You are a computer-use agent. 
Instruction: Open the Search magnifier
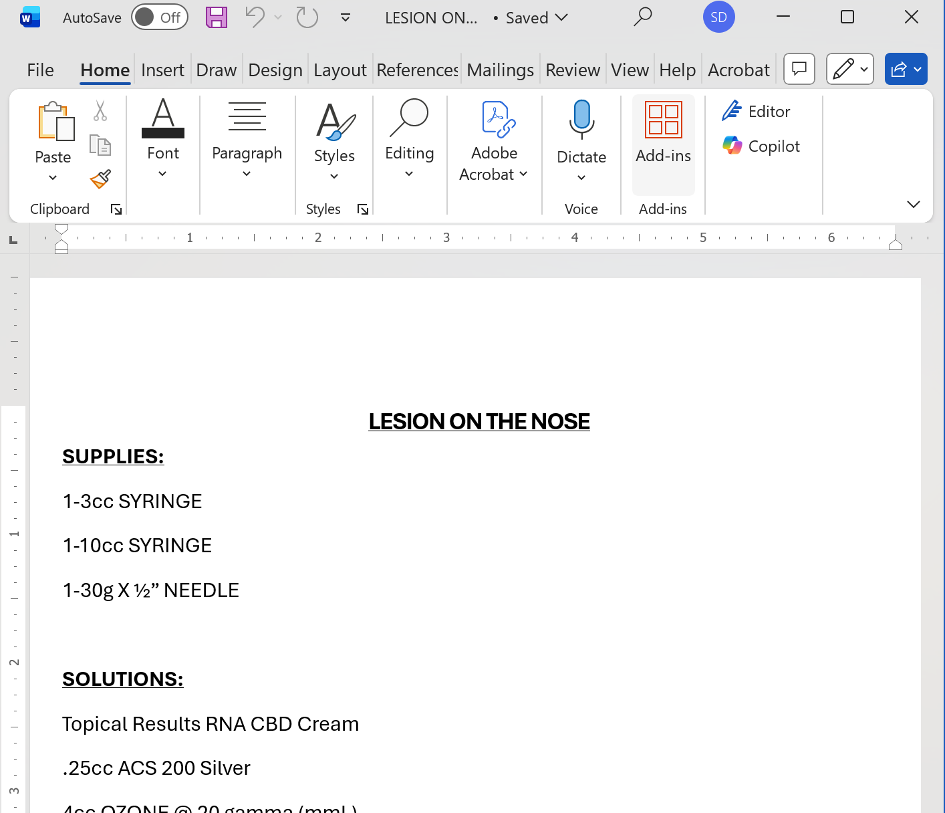642,17
